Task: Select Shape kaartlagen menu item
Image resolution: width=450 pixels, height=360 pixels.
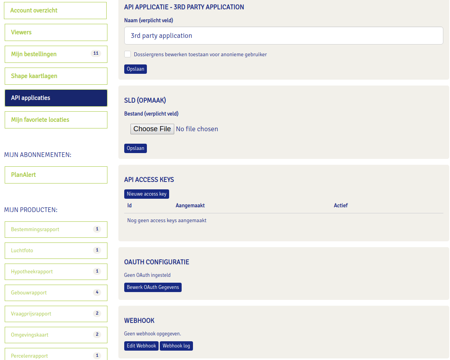Action: tap(55, 76)
